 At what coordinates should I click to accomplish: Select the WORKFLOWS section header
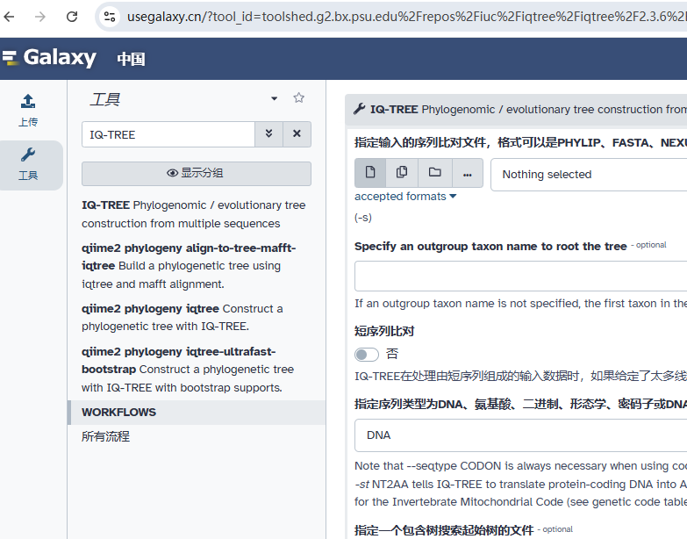[197, 413]
